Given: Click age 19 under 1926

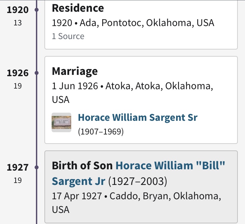Looking at the screenshot, I should (x=18, y=86).
